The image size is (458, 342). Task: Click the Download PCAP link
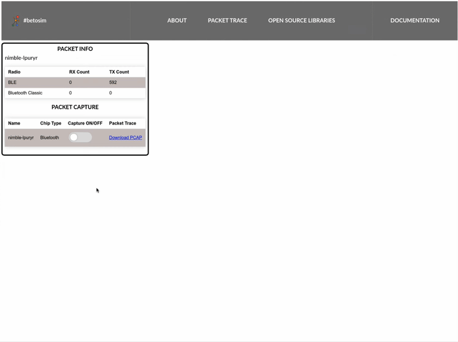[126, 137]
